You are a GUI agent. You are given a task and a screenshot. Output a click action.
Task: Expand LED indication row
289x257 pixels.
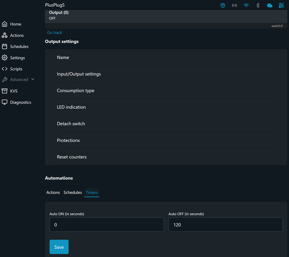[166, 107]
